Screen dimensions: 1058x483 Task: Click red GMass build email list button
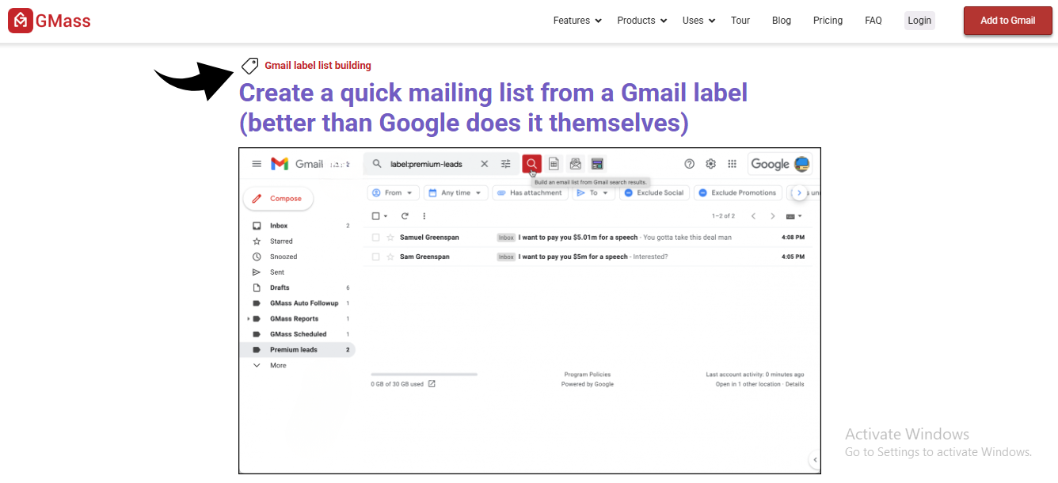click(x=531, y=164)
